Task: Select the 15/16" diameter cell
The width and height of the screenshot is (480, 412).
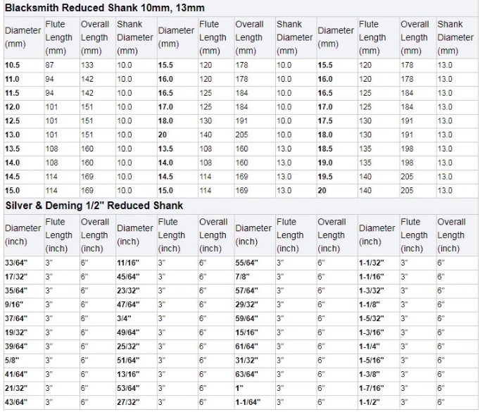Action: (247, 333)
